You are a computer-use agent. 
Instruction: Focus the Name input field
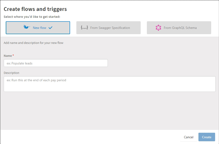click(56, 63)
